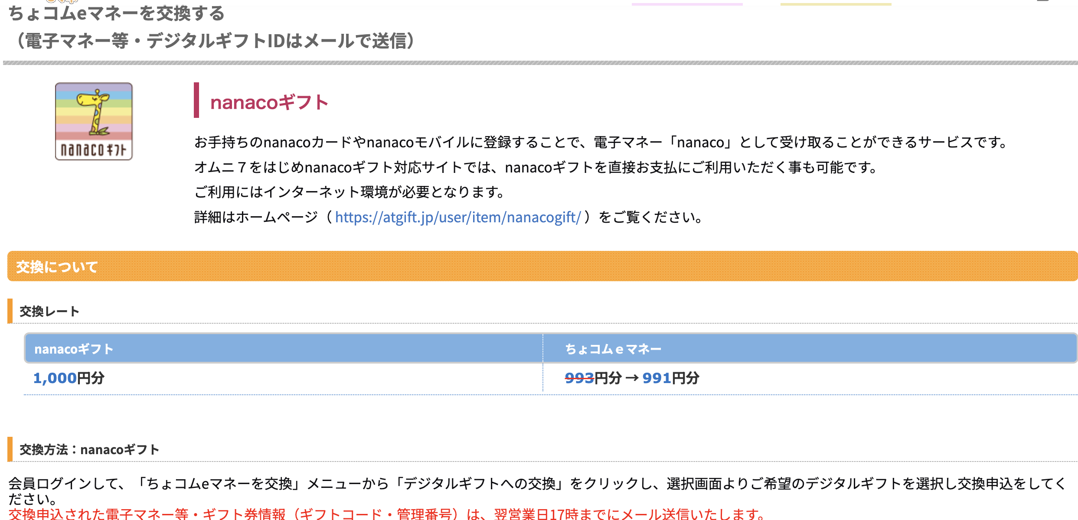Click the nanacoギフト table column header
The image size is (1078, 520).
pos(74,349)
